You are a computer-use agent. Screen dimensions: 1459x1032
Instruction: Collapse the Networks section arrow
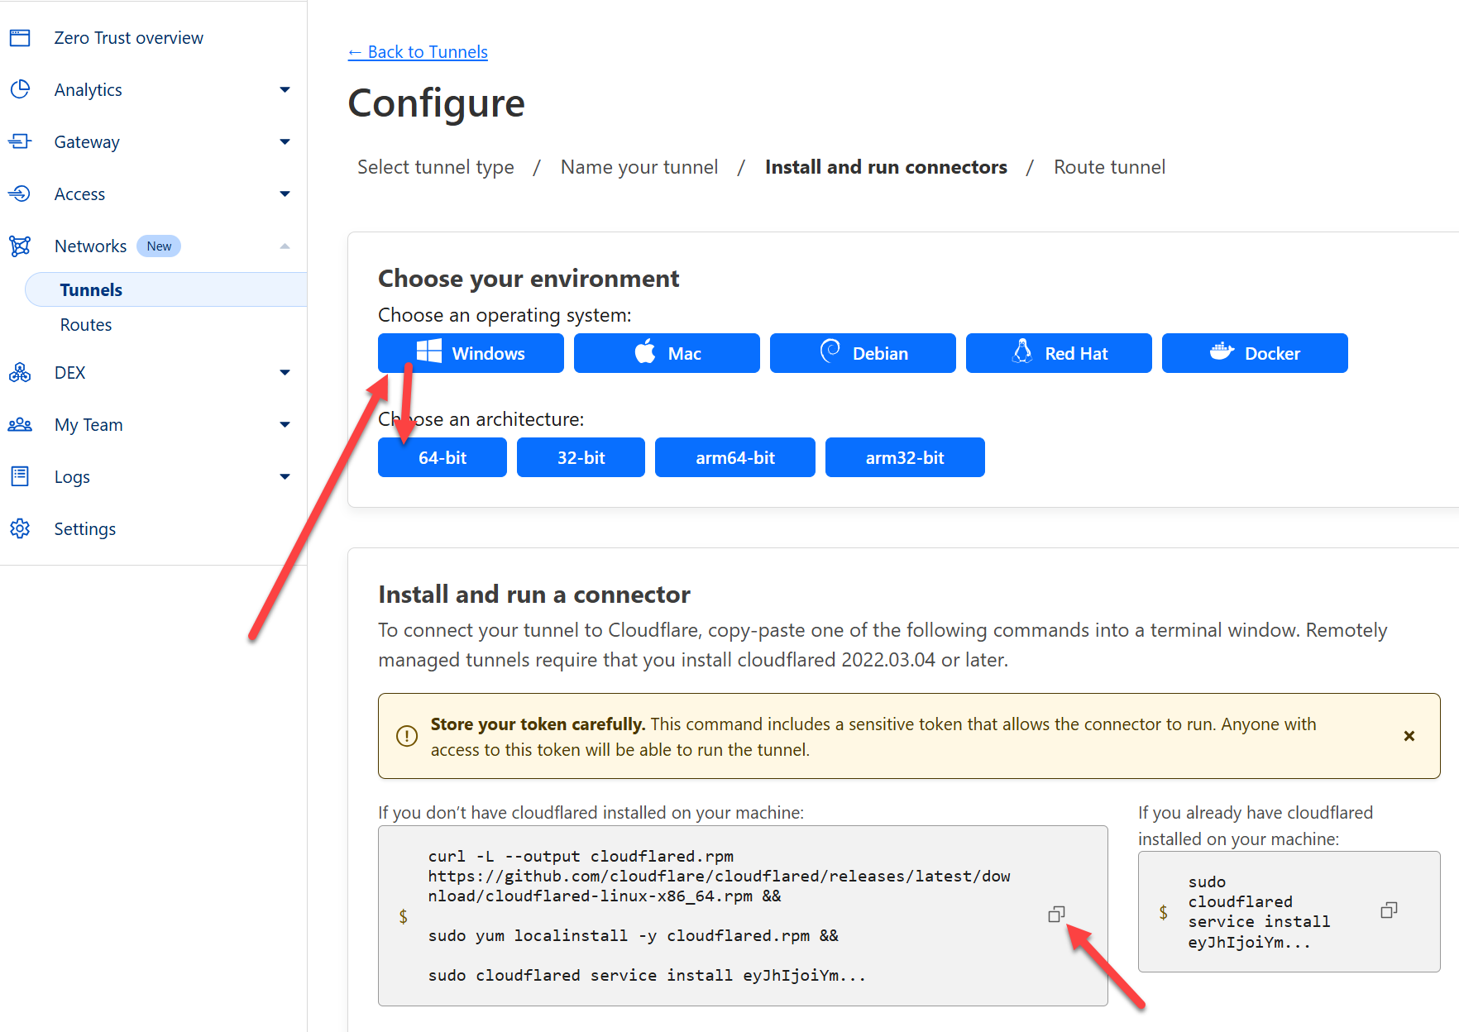click(285, 246)
